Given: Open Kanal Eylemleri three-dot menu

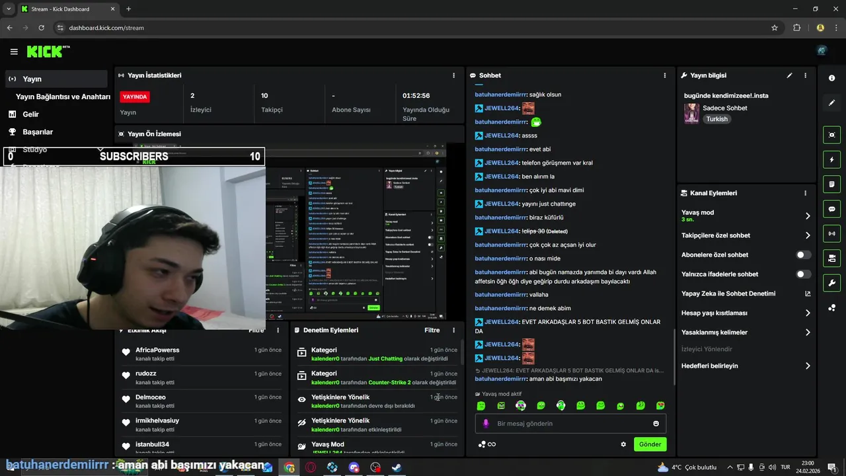Looking at the screenshot, I should pos(805,193).
